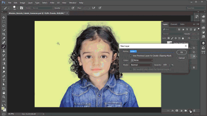Image resolution: width=207 pixels, height=116 pixels.
Task: Open the Color dropdown in New Layer
Action: (x=142, y=60)
